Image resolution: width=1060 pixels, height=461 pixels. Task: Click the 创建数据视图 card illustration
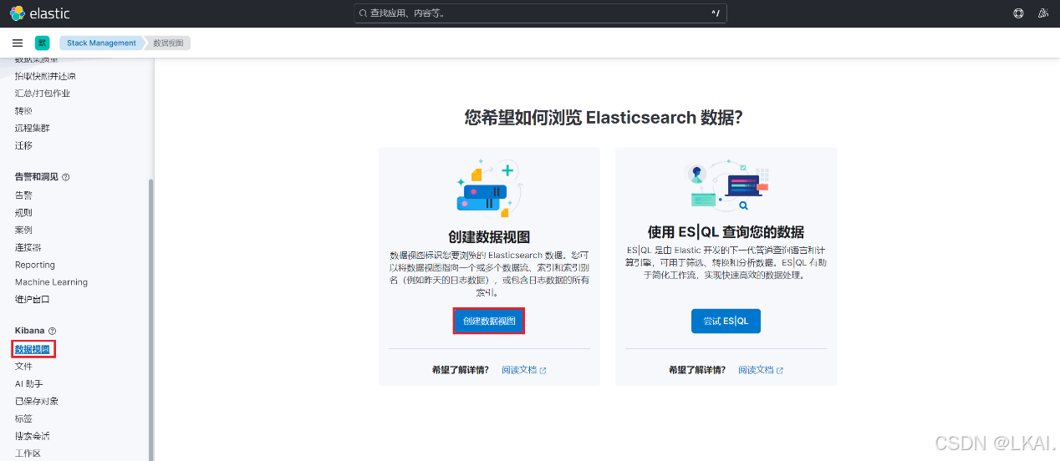489,188
